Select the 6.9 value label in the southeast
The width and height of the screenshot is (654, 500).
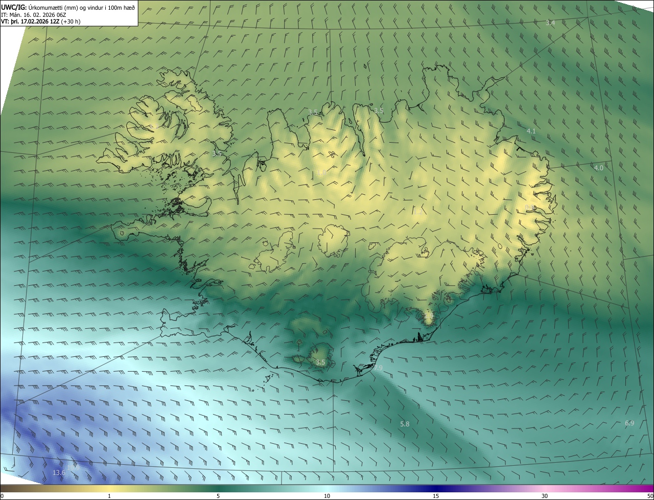pos(629,423)
